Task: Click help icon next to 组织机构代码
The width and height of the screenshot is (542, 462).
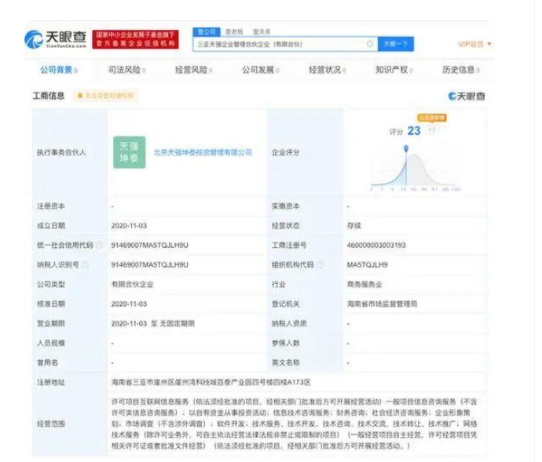Action: tap(320, 264)
